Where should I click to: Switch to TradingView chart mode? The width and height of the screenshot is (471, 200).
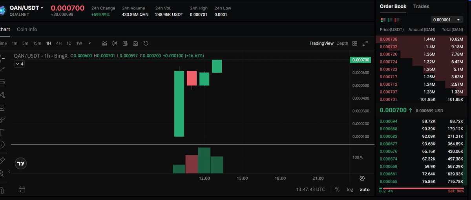(x=321, y=43)
